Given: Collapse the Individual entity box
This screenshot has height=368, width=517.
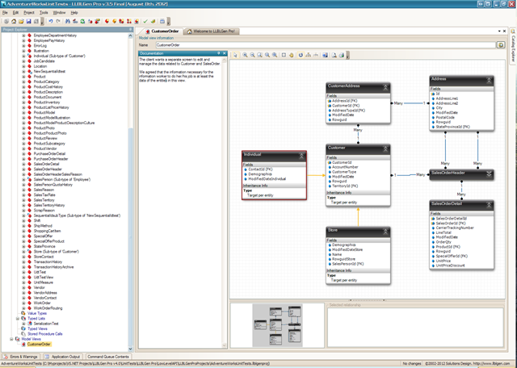Looking at the screenshot, I should pos(301,157).
